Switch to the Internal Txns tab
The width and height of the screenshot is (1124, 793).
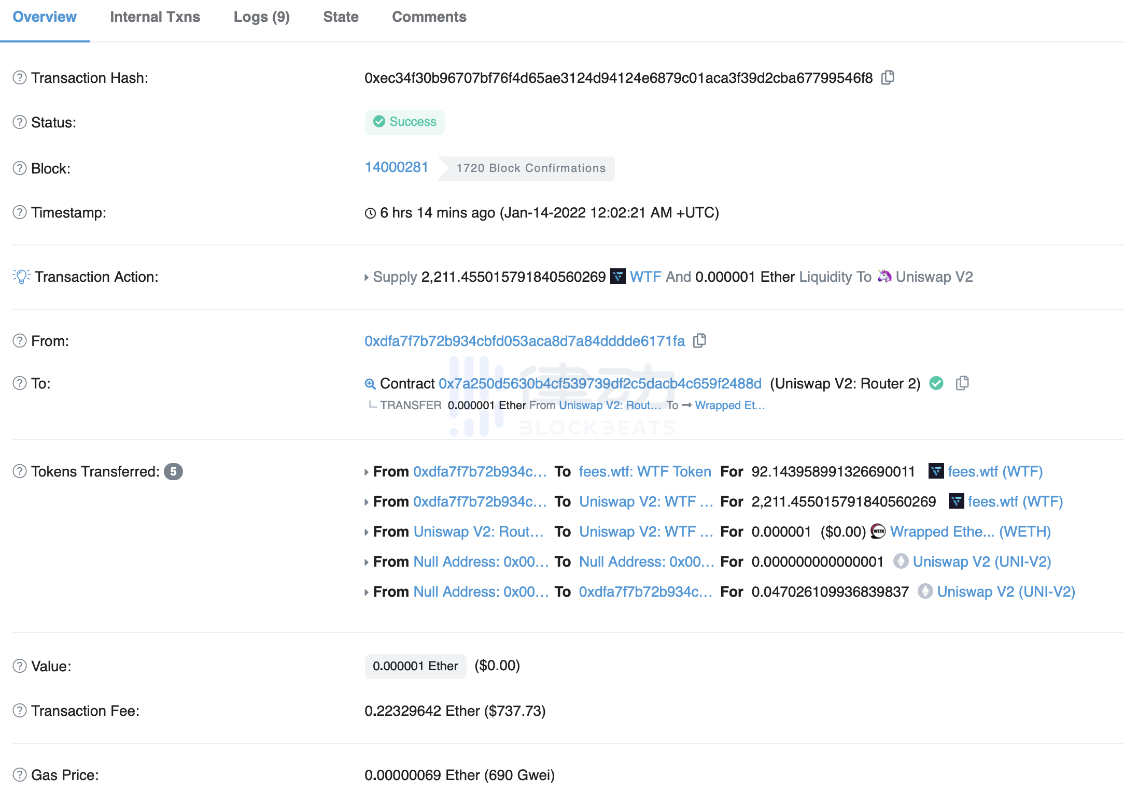coord(154,17)
